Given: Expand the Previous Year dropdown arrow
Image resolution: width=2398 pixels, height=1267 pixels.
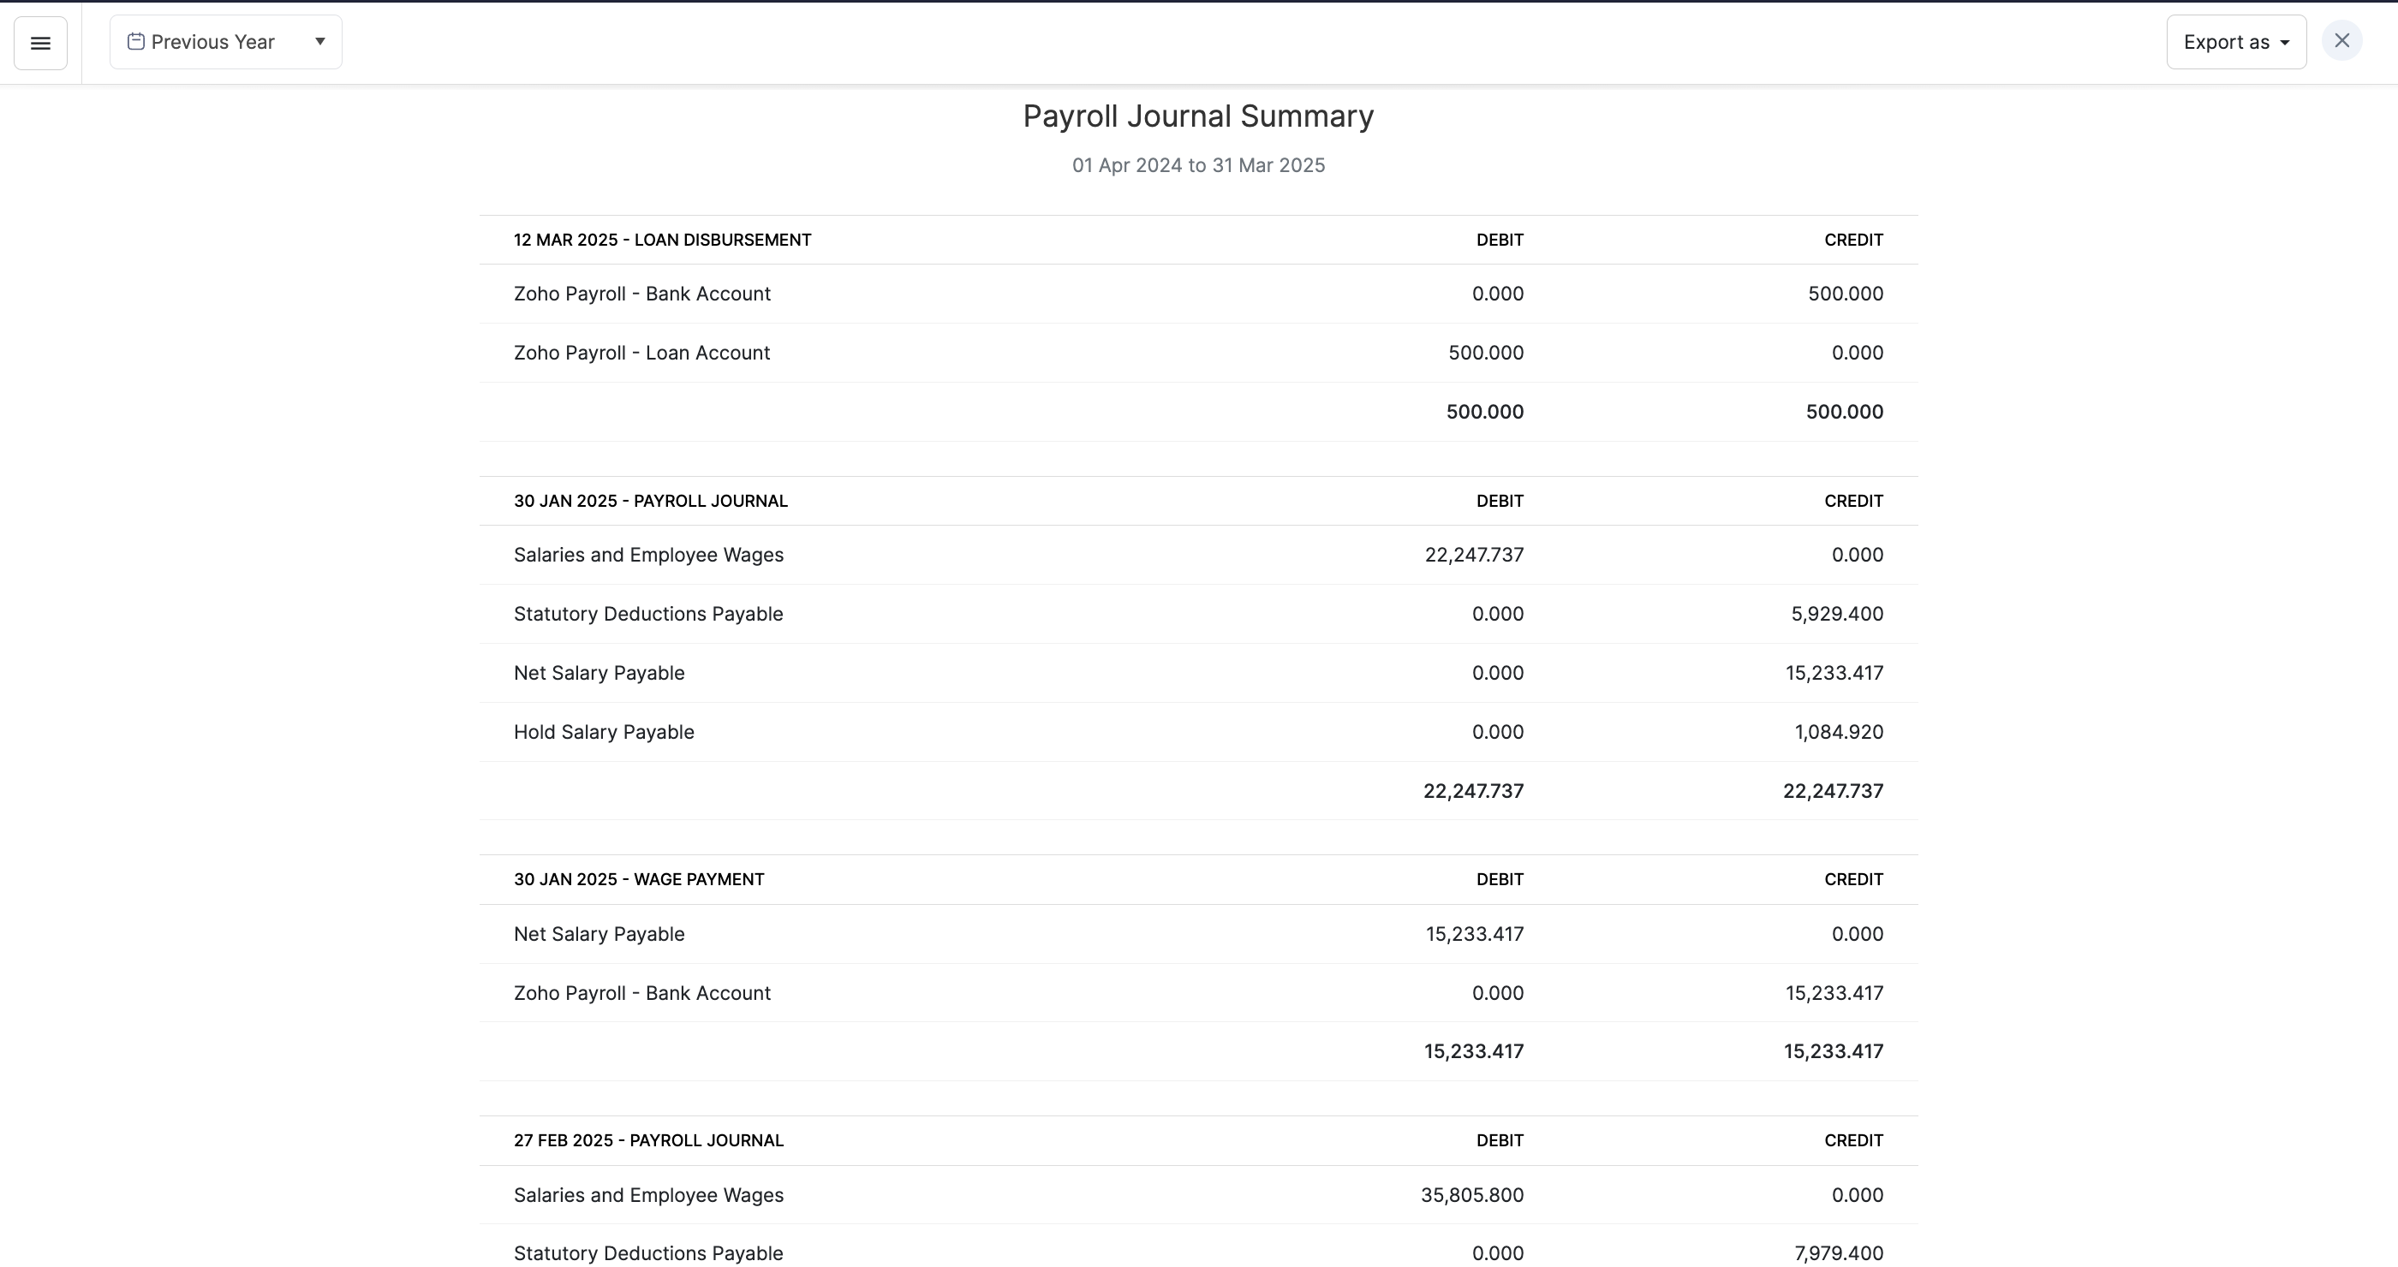Looking at the screenshot, I should [x=319, y=42].
